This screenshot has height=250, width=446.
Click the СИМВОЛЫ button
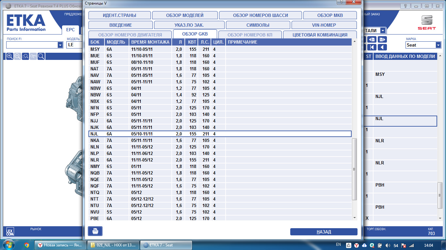(258, 25)
